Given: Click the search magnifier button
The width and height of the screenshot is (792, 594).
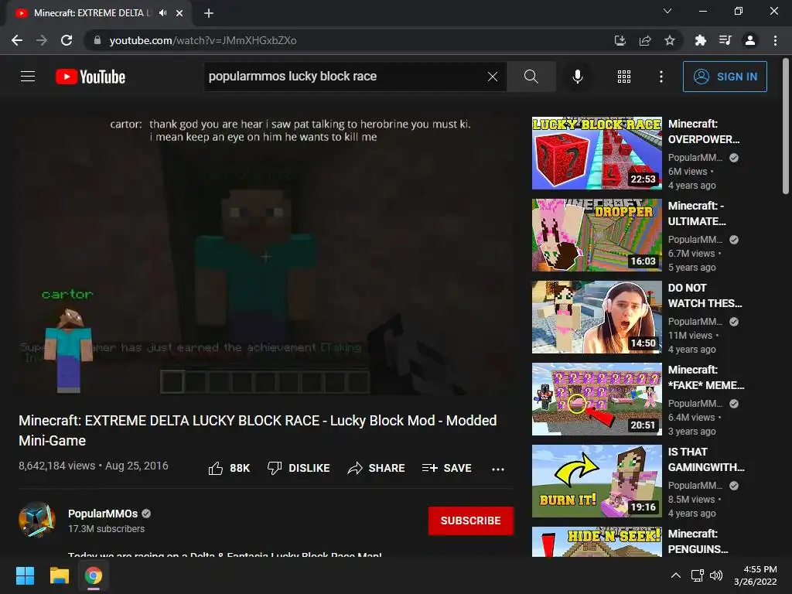Looking at the screenshot, I should pos(531,77).
